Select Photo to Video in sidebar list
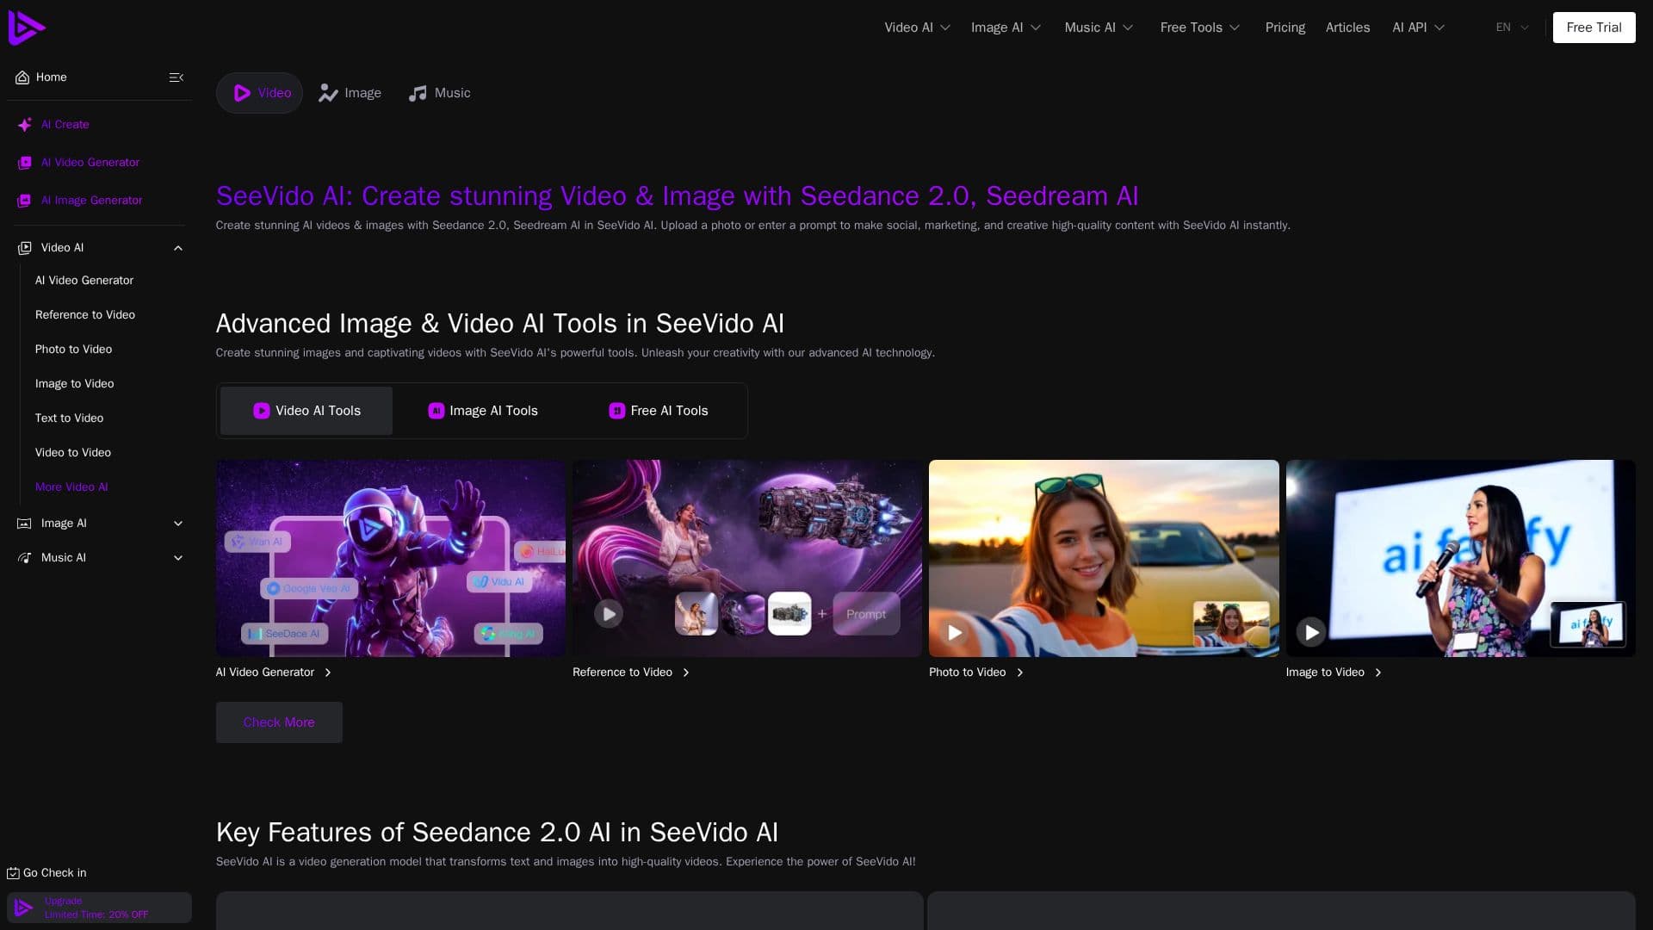Screen dimensions: 1653x930 point(73,350)
